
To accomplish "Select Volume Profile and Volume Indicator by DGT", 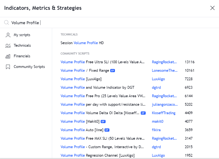I will 97,88.
